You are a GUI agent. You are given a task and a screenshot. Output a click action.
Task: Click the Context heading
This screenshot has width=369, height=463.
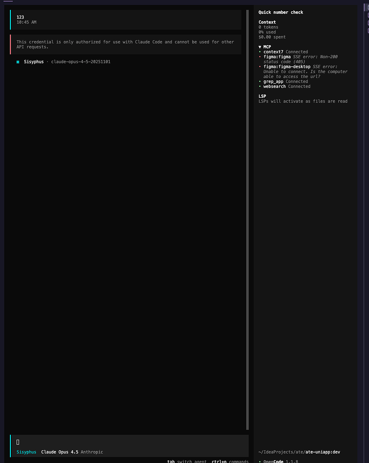coord(267,22)
